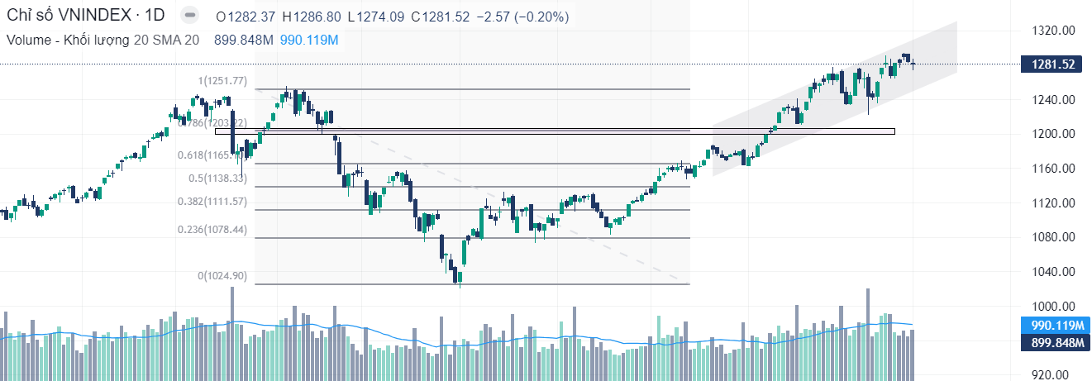Select the 1281.52 current price axis label
Image resolution: width=1092 pixels, height=381 pixels.
[1051, 64]
